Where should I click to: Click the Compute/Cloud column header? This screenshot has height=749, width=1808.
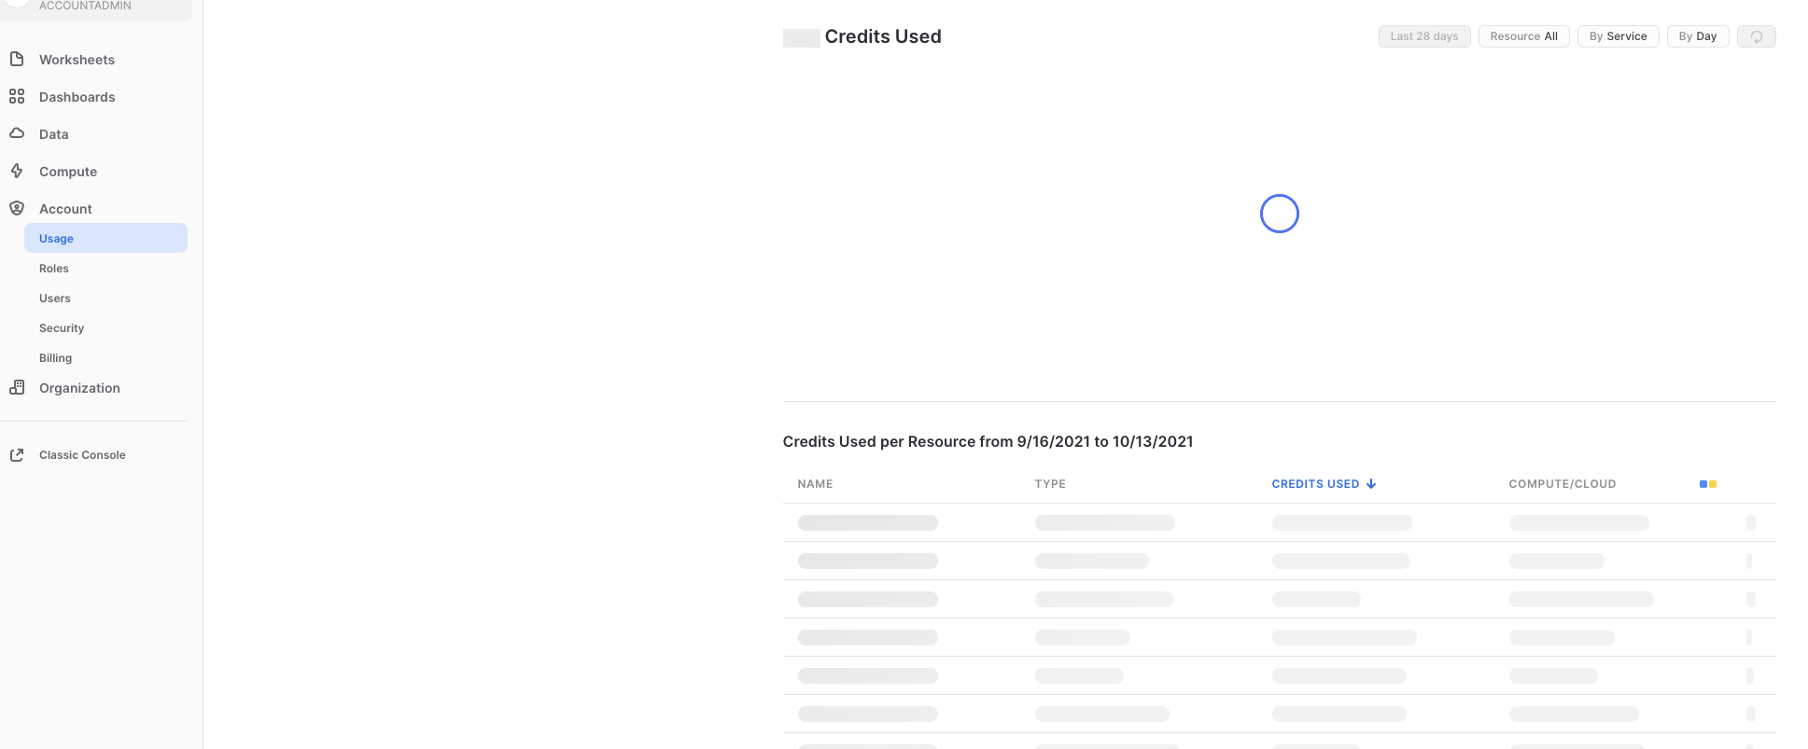click(1562, 484)
